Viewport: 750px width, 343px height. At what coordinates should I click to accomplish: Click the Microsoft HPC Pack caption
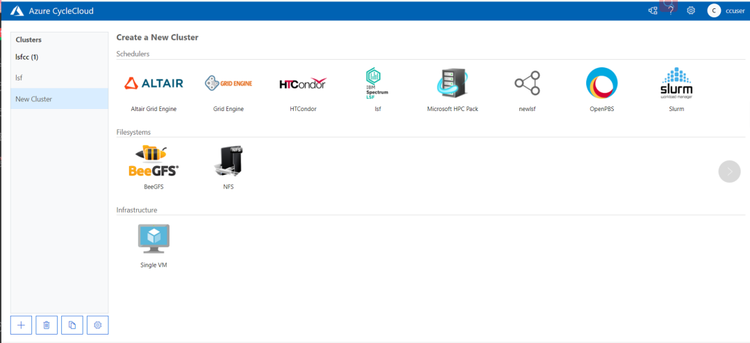point(453,108)
